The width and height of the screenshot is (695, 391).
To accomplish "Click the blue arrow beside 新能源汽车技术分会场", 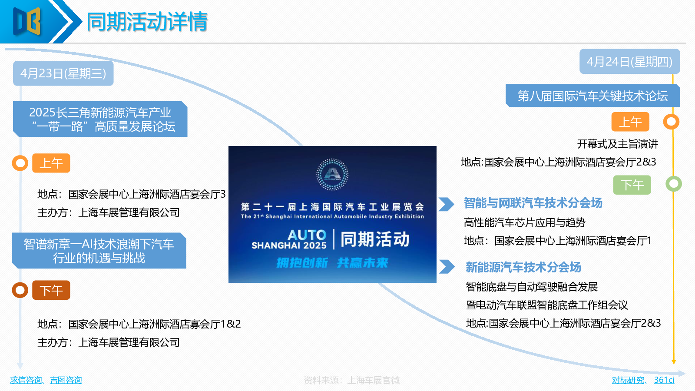I will coord(447,267).
